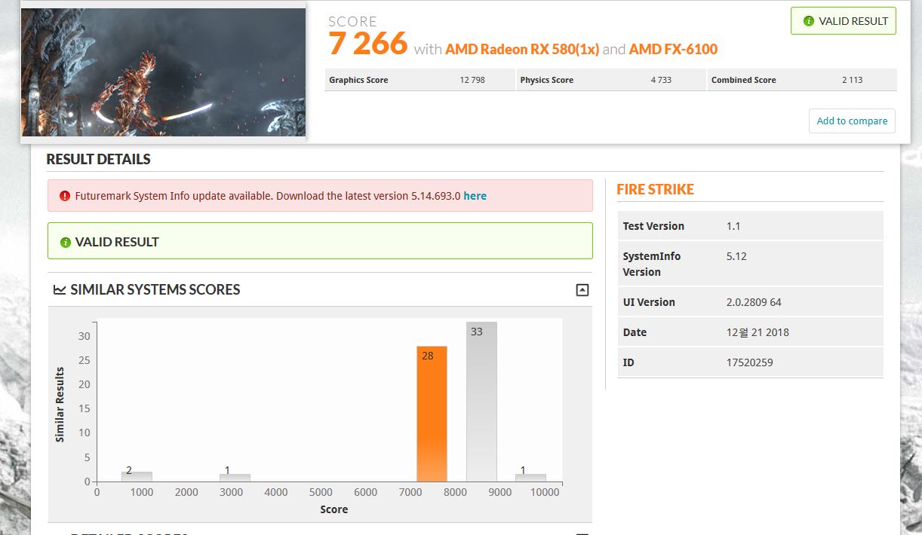This screenshot has width=922, height=535.
Task: Click the Test Version label
Action: click(x=653, y=226)
